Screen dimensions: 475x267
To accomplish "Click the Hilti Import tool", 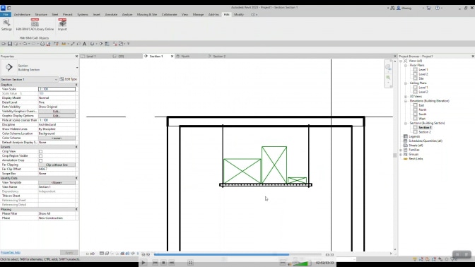I will pos(62,25).
